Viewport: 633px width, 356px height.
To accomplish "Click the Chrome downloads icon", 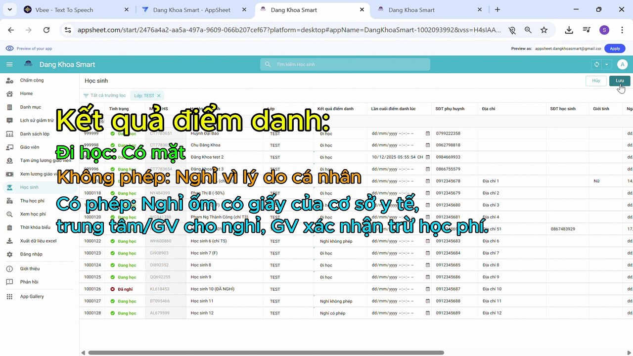I will 569,30.
